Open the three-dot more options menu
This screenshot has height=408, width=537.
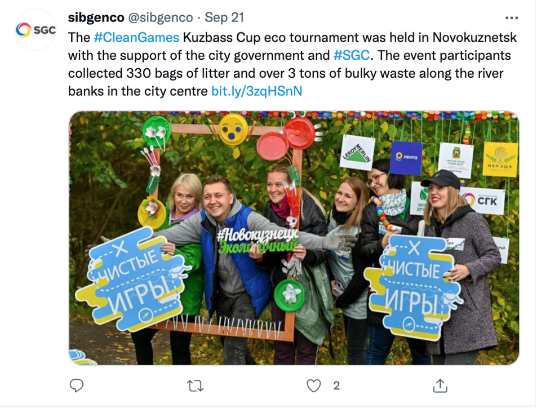pyautogui.click(x=512, y=18)
